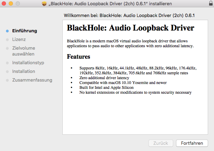Click the 'No kernel extensions' bullet line
This screenshot has width=214, height=151.
(x=135, y=92)
